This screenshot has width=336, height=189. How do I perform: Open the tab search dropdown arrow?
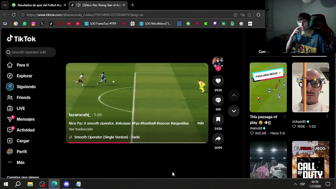pos(5,5)
